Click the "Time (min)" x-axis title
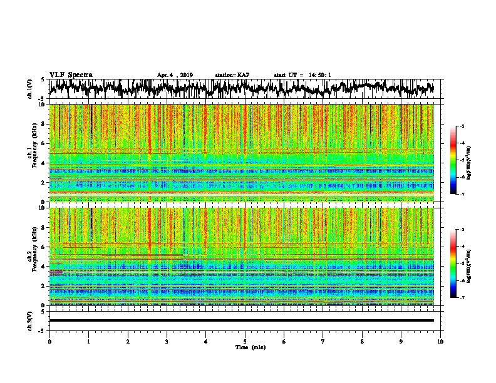 (x=251, y=347)
